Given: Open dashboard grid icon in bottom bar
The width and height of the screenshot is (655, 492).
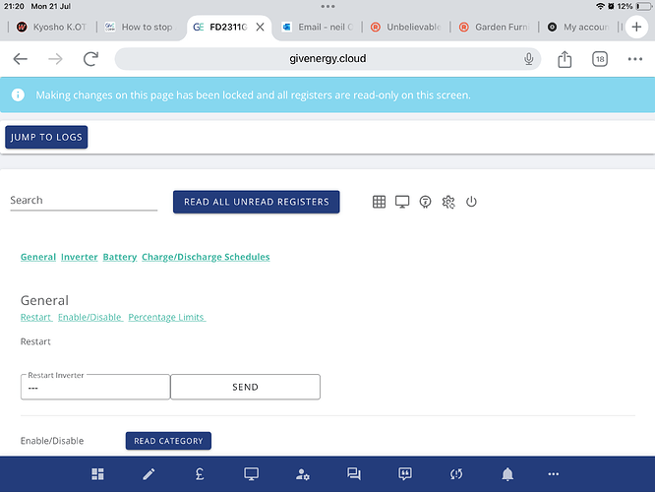Looking at the screenshot, I should pos(97,474).
